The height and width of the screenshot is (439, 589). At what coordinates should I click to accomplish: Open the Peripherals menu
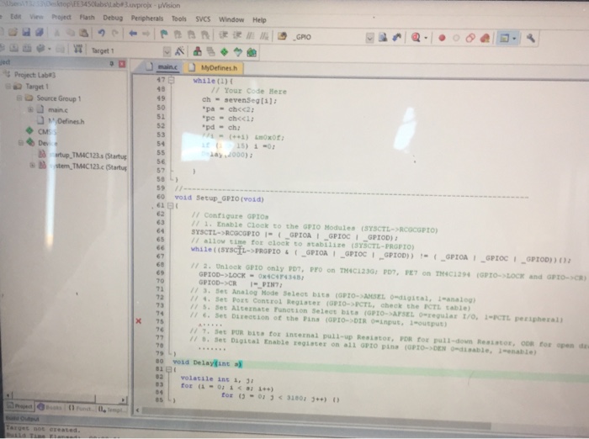tap(147, 18)
